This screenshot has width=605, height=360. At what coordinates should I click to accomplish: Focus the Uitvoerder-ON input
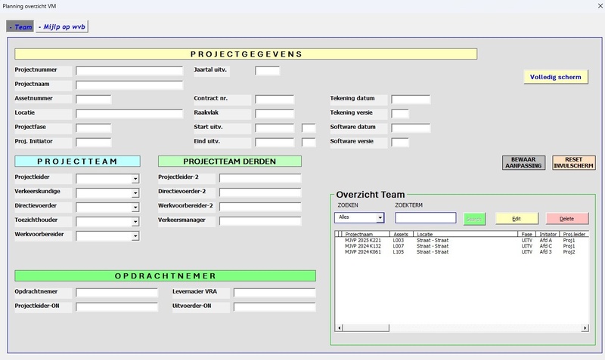click(275, 307)
